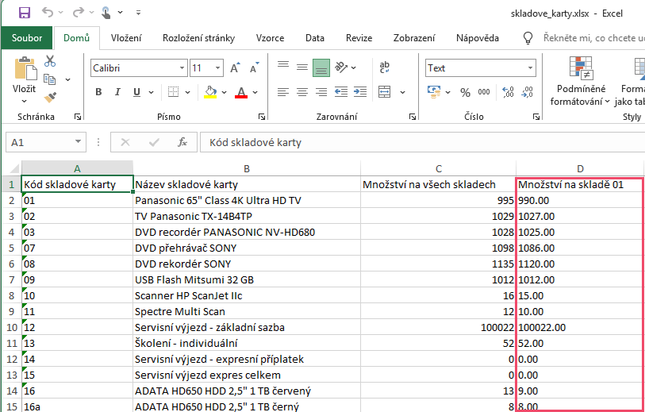Open Schránka dialog launcher

pyautogui.click(x=79, y=117)
